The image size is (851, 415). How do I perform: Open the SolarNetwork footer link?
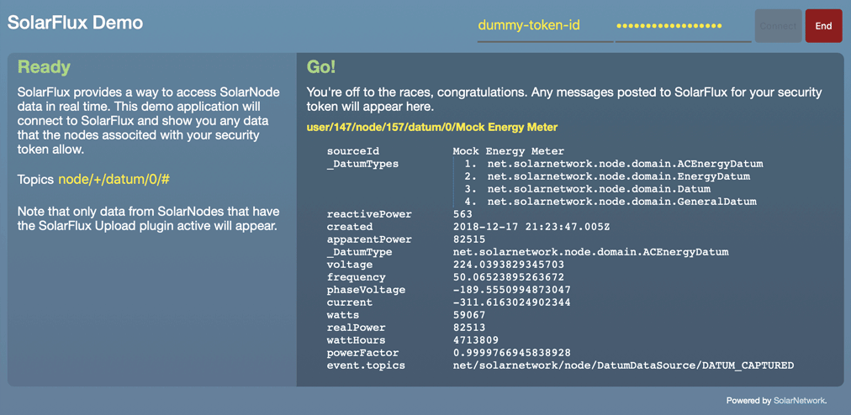799,401
